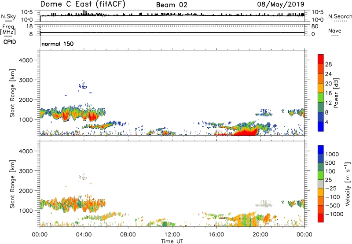The image size is (352, 244).
Task: Click the '4' label on the power colorbar
Action: (x=327, y=122)
